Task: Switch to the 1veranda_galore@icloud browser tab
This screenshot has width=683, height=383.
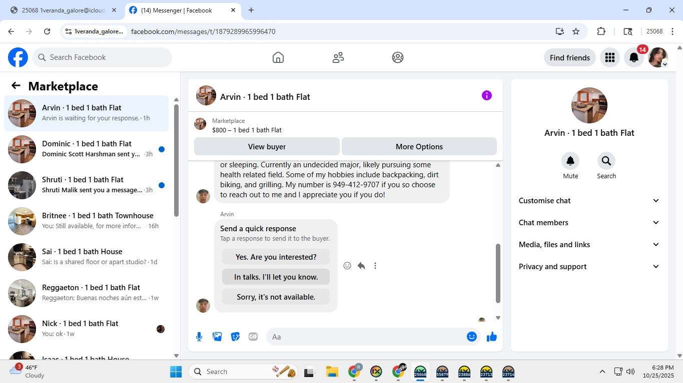Action: coord(64,10)
